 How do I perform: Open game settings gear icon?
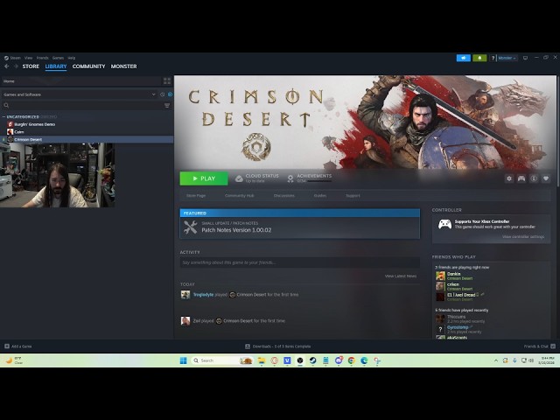pyautogui.click(x=509, y=178)
